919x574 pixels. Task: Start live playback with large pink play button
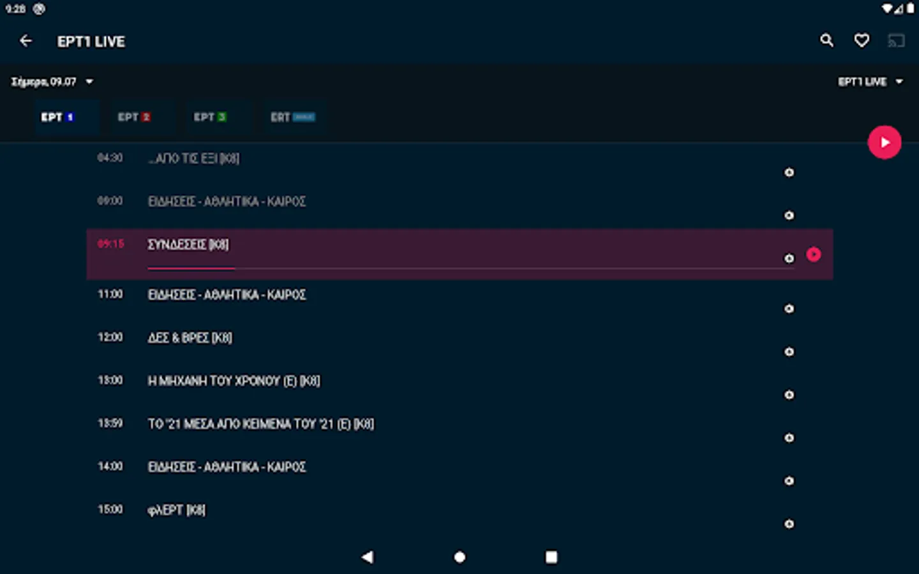point(885,142)
